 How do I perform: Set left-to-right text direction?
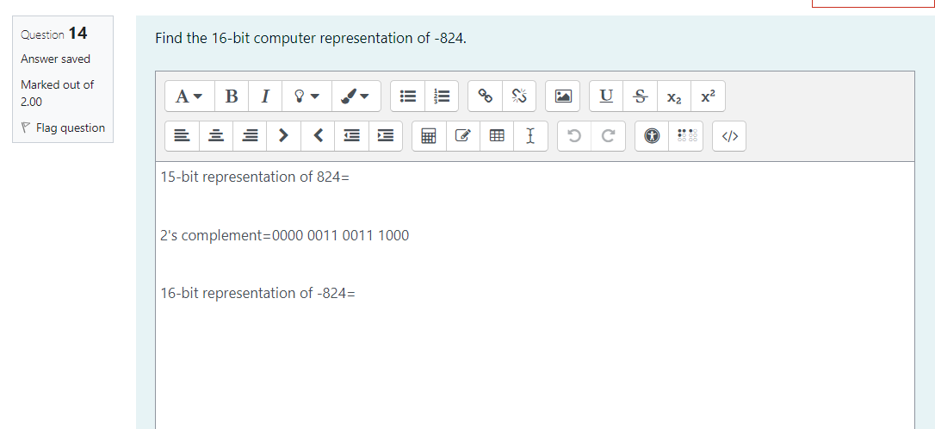284,136
